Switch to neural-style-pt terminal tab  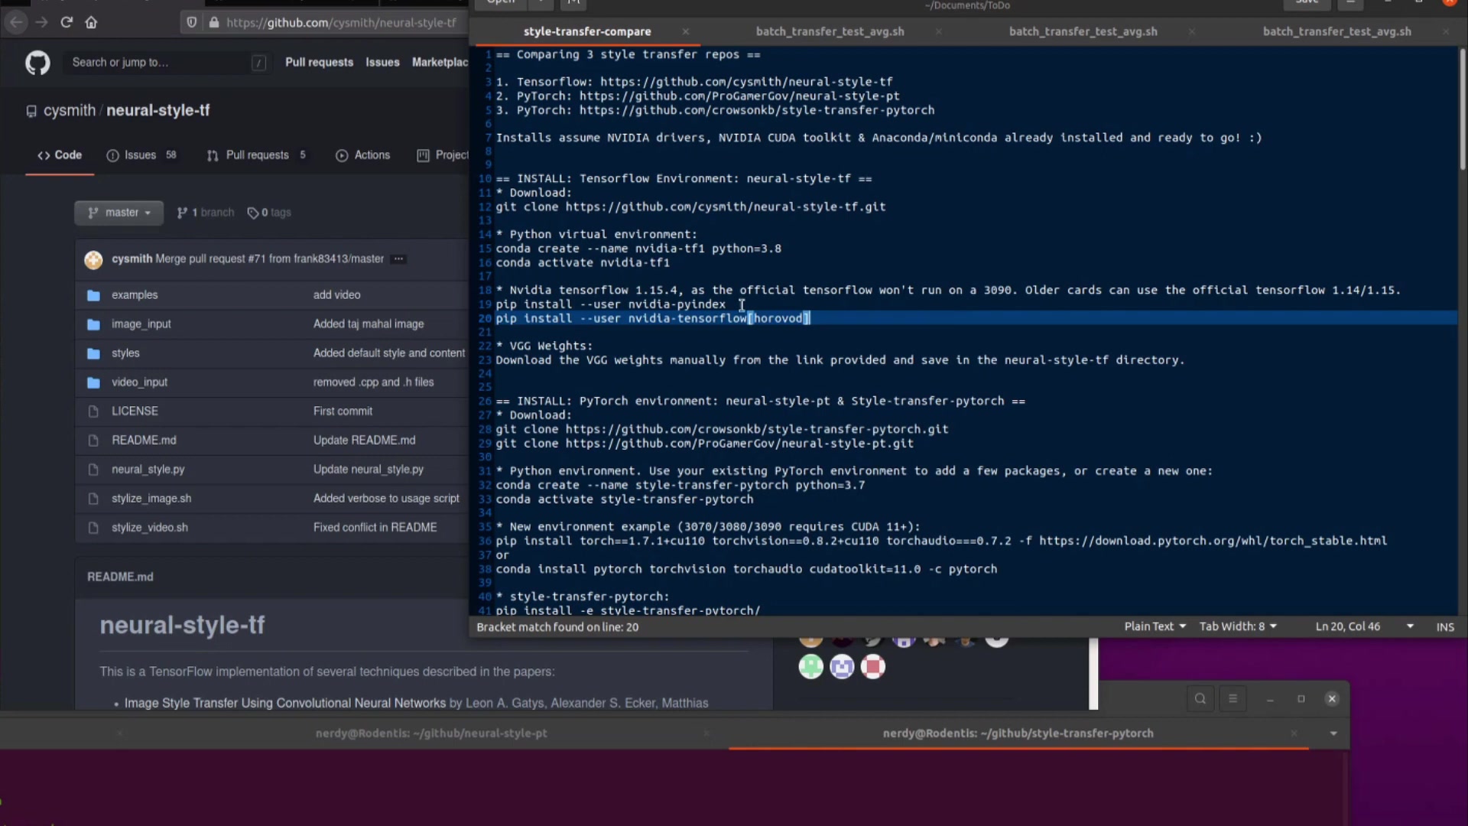coord(431,733)
